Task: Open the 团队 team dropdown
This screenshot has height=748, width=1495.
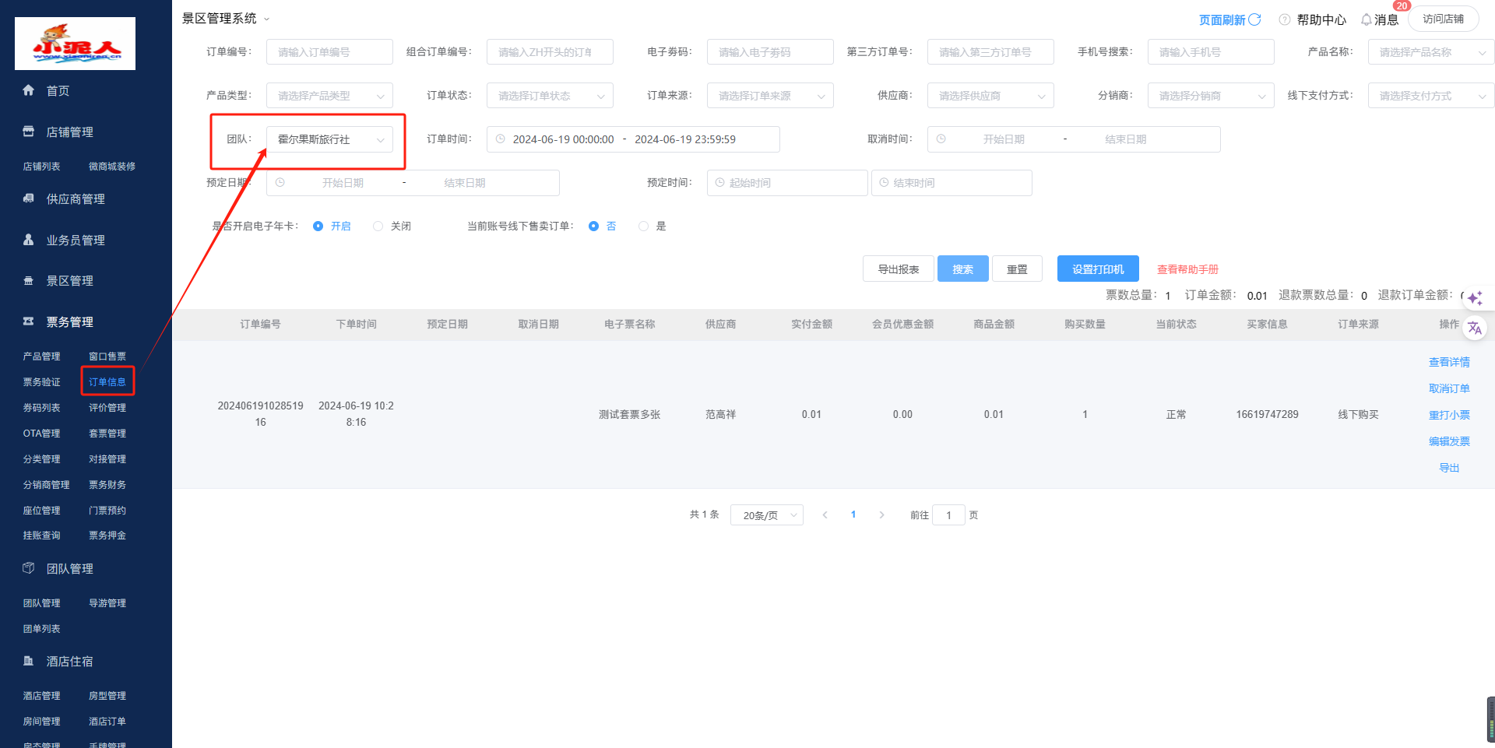Action: pos(329,139)
